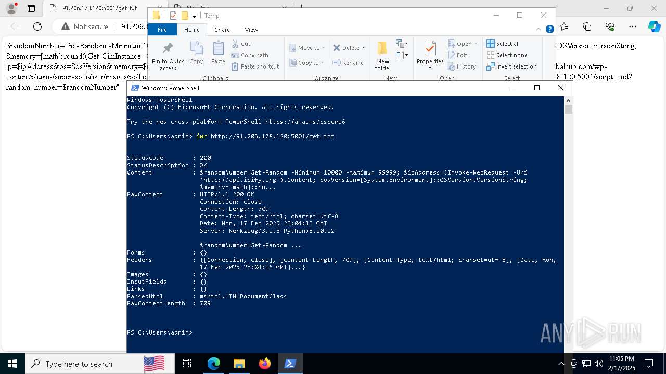Open the Copilot icon in Edge
Viewport: 666px width, 374px height.
point(654,26)
